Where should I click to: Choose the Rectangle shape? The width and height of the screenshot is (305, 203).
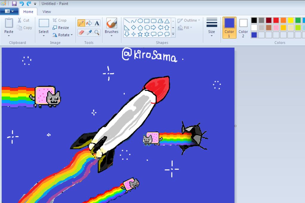tap(147, 21)
